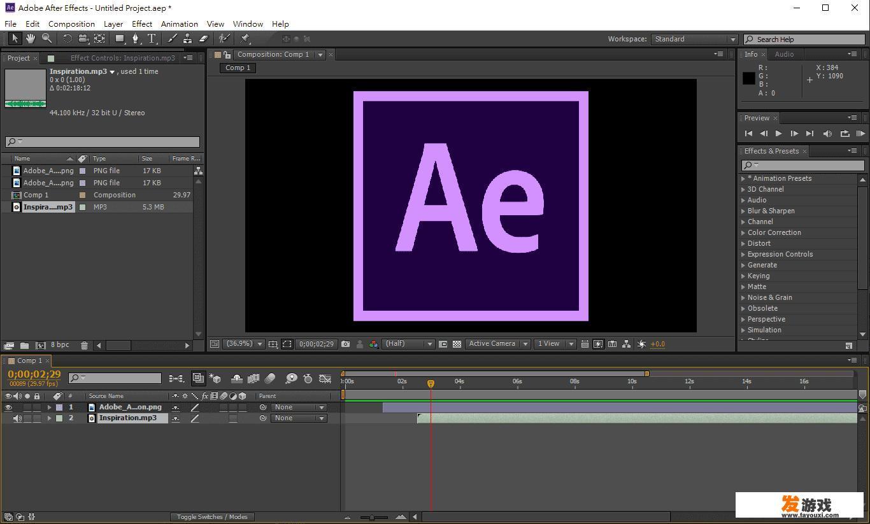Toggle Draft 3D in timeline
Viewport: 870px width, 524px height.
215,378
